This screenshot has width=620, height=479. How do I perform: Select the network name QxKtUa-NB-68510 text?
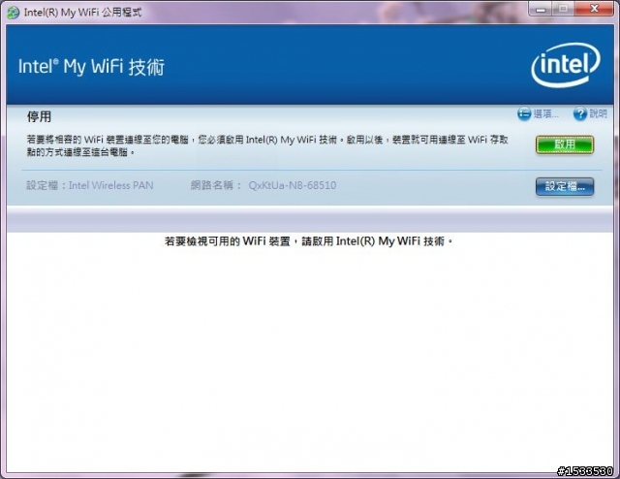click(x=293, y=185)
